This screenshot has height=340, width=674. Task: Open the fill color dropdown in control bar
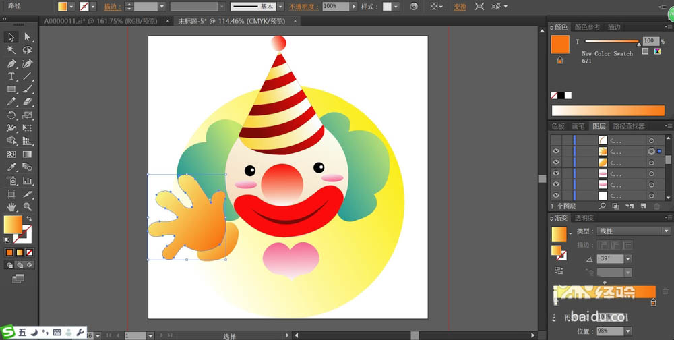(x=71, y=7)
